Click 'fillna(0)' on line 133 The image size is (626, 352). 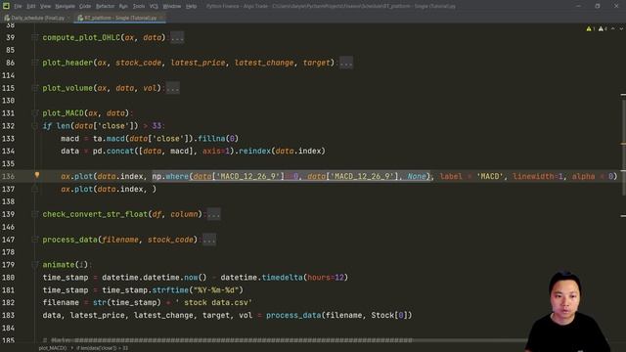coord(218,139)
